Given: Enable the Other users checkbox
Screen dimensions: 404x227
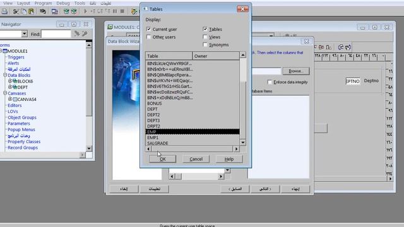Looking at the screenshot, I should [149, 37].
